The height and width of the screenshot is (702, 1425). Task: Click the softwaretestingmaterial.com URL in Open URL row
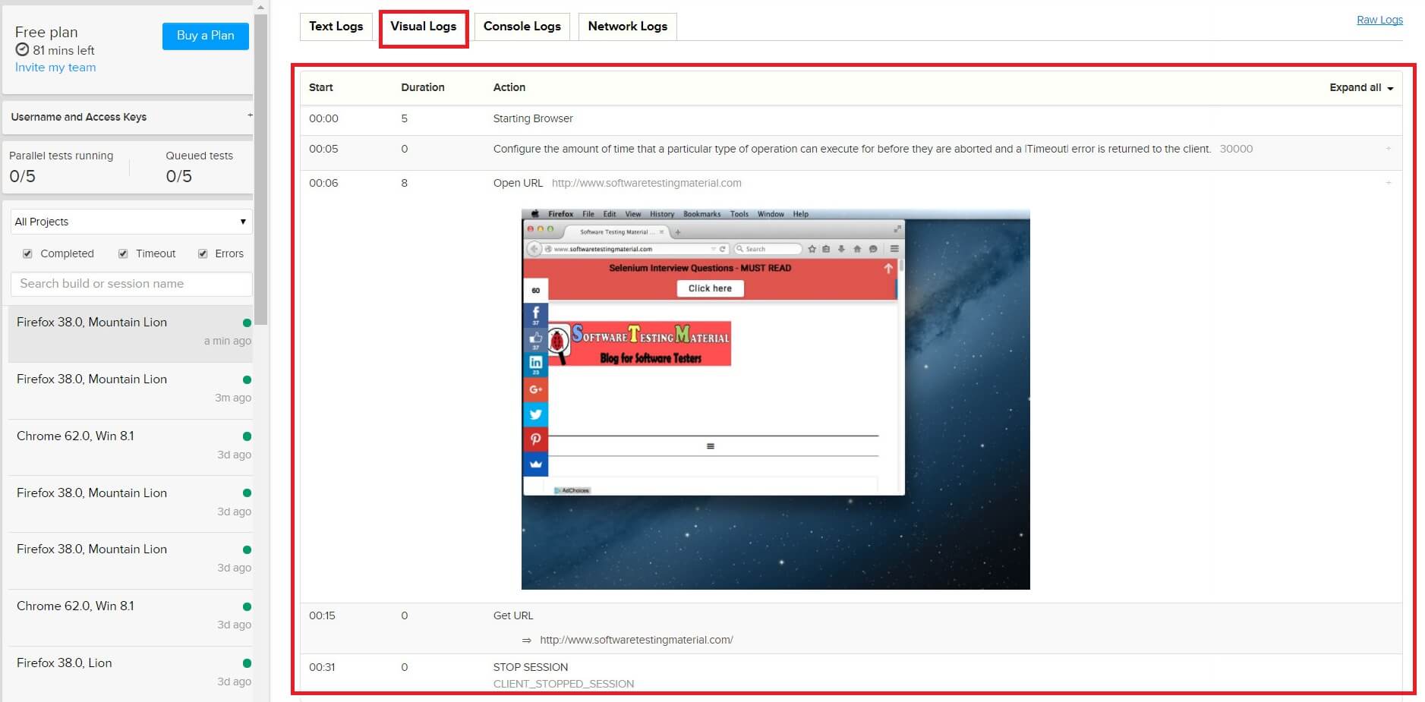pyautogui.click(x=646, y=183)
